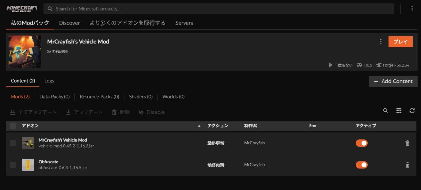Click vehicle-mod-0.45.2-1.16.3.jar file name
421x190 pixels.
[x=66, y=146]
